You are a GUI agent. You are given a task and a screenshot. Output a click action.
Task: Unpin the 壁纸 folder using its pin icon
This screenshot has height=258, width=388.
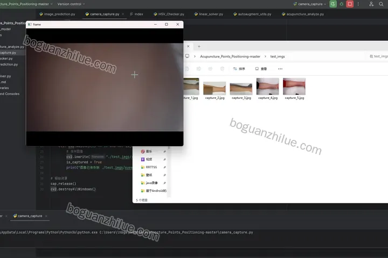click(x=164, y=175)
